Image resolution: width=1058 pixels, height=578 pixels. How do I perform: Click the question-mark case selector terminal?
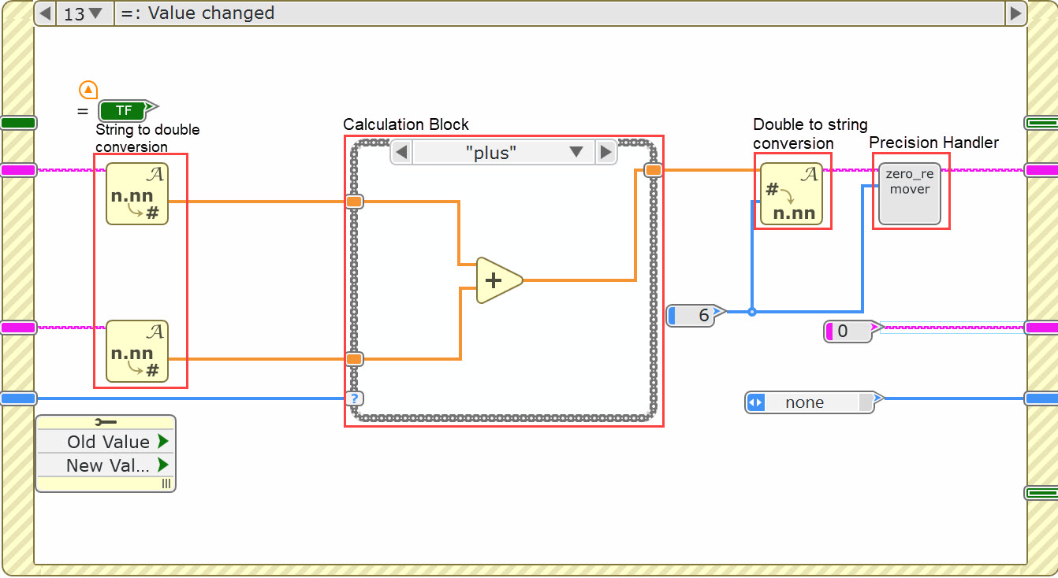pos(356,398)
